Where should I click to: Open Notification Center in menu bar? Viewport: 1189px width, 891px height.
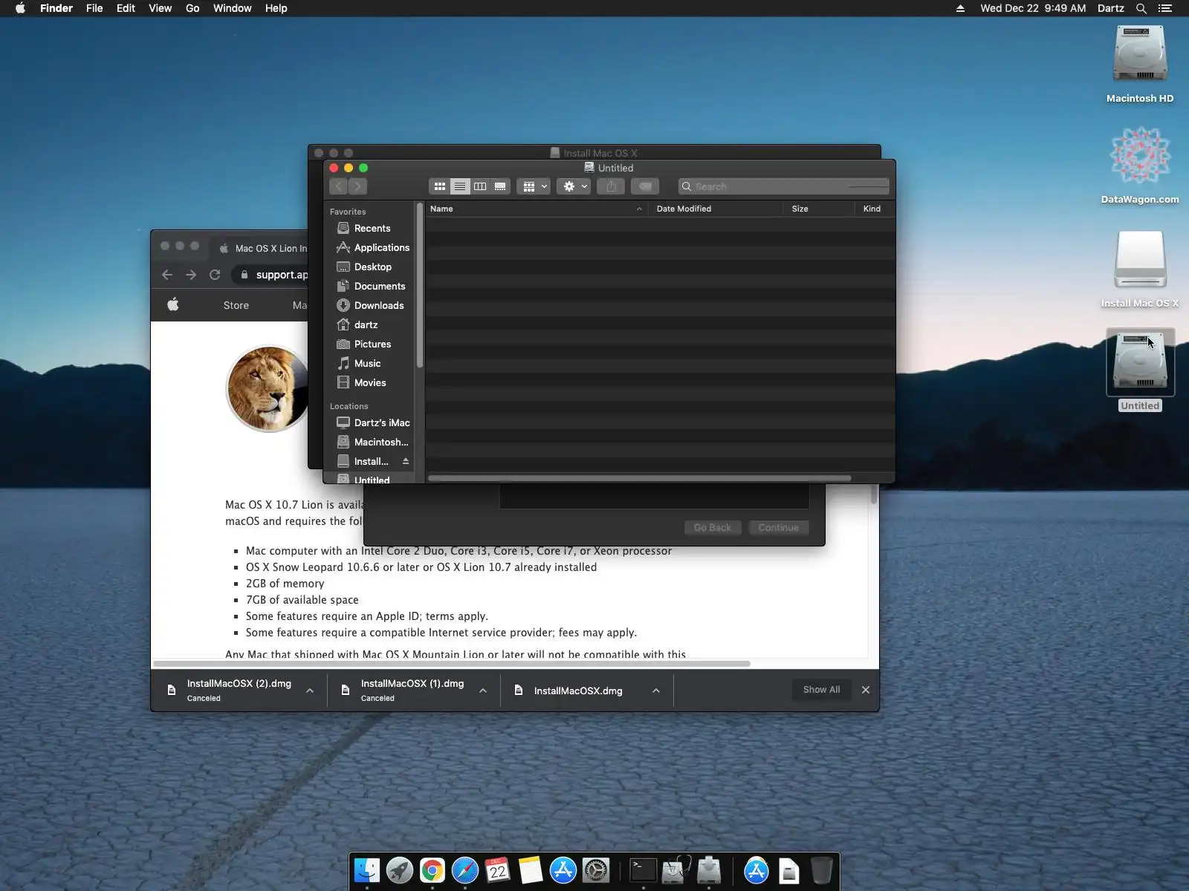(x=1165, y=8)
